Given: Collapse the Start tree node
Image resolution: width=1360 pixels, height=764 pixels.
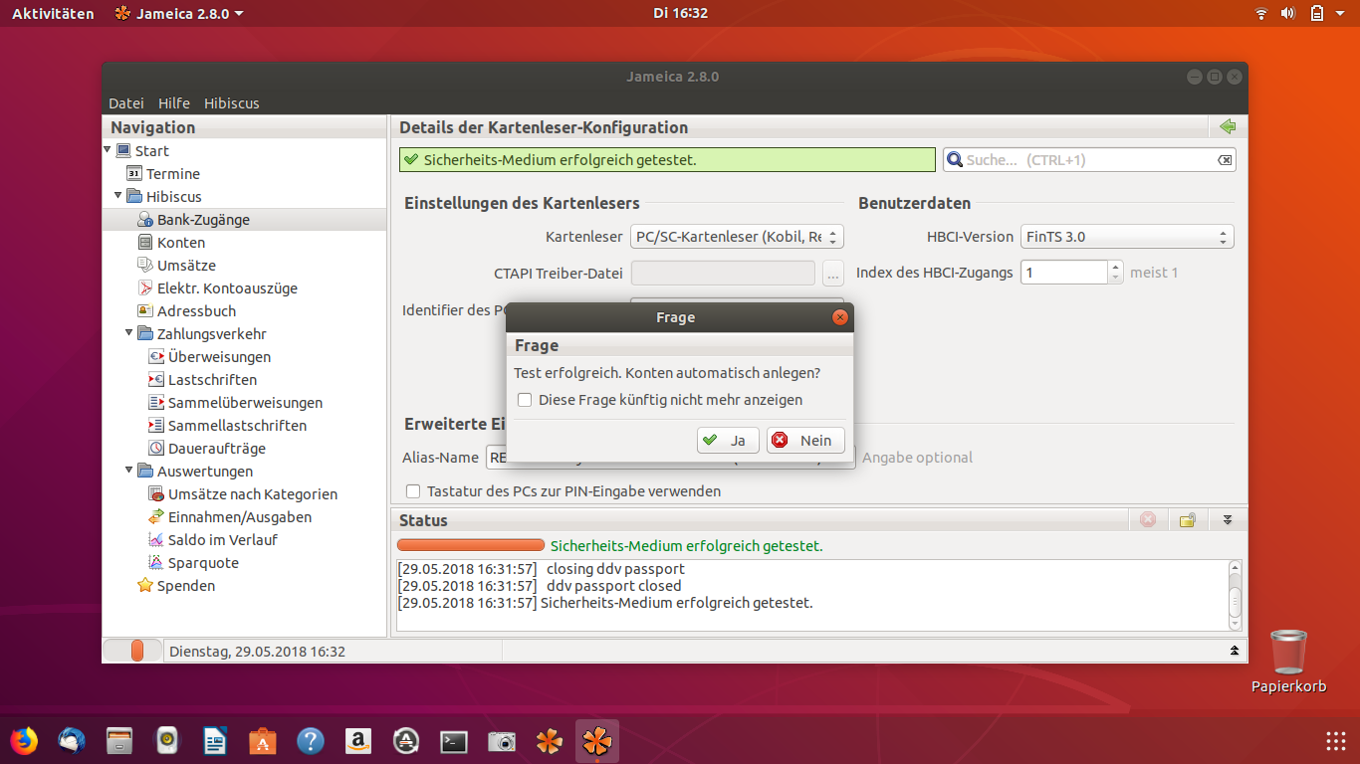Looking at the screenshot, I should (x=108, y=150).
